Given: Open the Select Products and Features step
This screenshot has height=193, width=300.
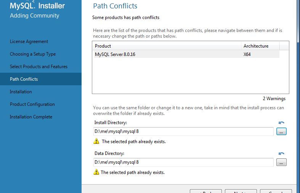Looking at the screenshot, I should [x=39, y=67].
